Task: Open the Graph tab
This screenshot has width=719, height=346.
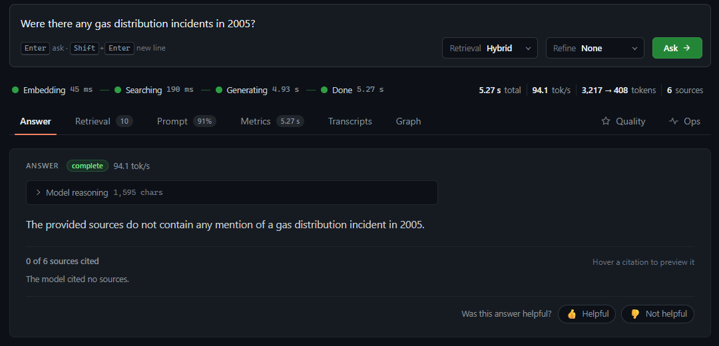Action: (x=408, y=122)
